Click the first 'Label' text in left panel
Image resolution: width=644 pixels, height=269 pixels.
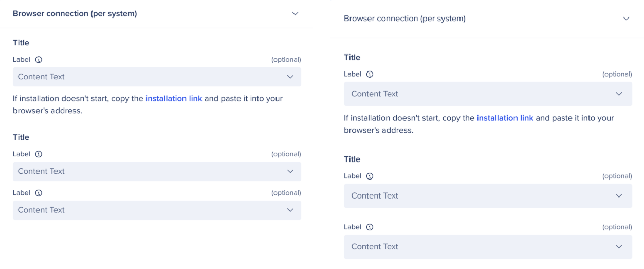click(x=22, y=60)
